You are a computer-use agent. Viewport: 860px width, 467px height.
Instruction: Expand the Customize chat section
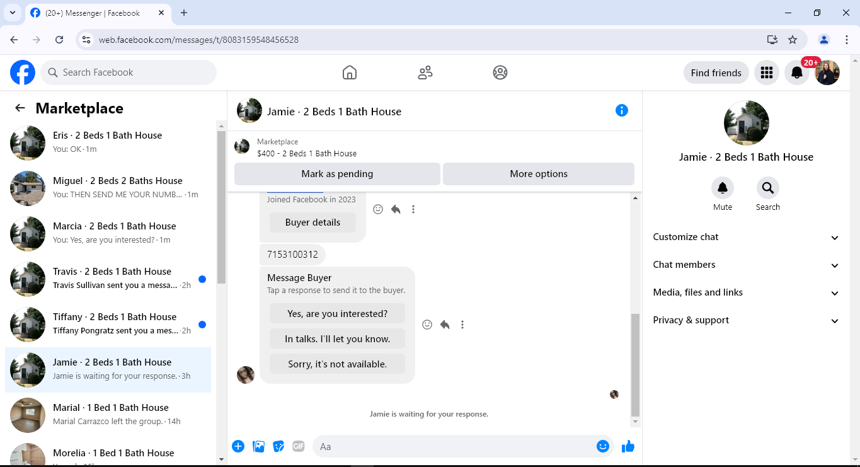click(747, 237)
